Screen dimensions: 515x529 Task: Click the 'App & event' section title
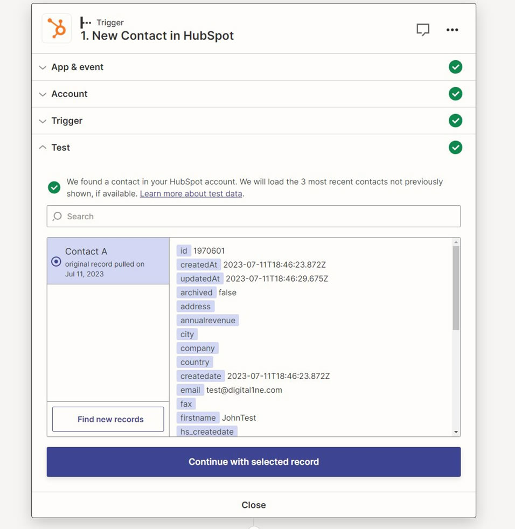[77, 67]
